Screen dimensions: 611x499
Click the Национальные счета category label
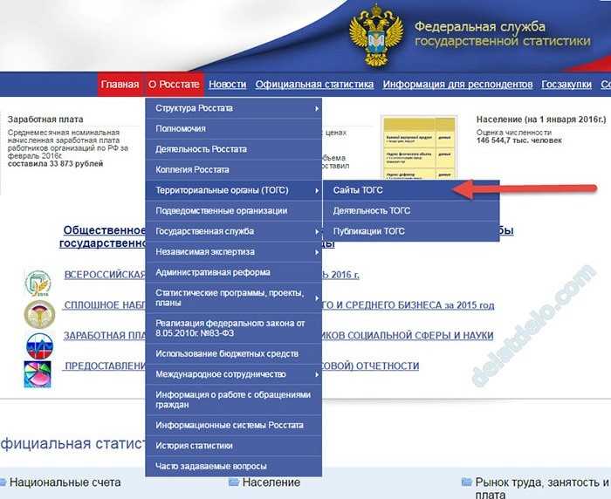(65, 482)
